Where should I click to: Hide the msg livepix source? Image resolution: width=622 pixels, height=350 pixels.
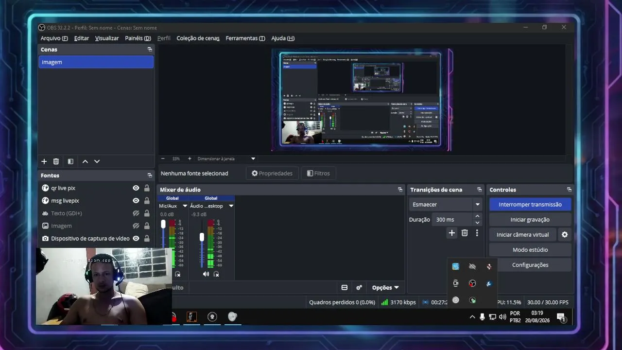136,201
